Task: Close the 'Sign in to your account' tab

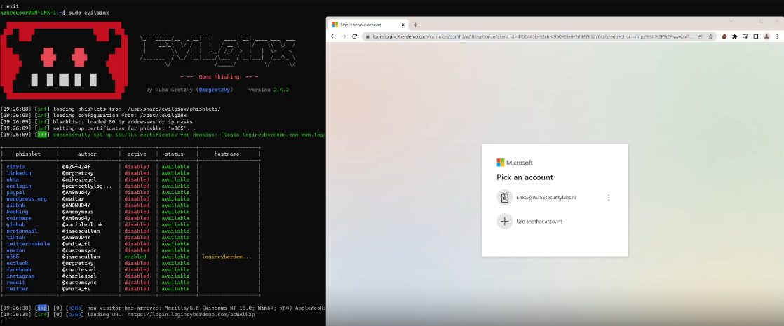Action: pos(403,25)
